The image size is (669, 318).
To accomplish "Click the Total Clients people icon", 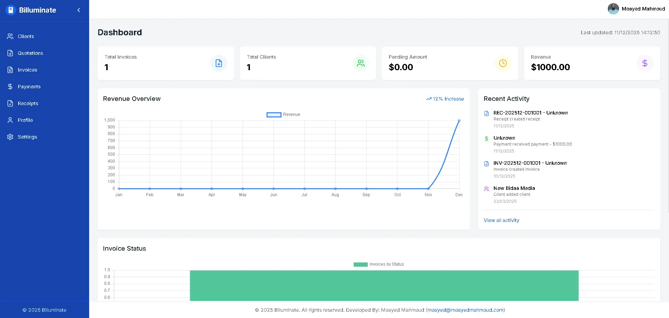I will click(x=361, y=63).
